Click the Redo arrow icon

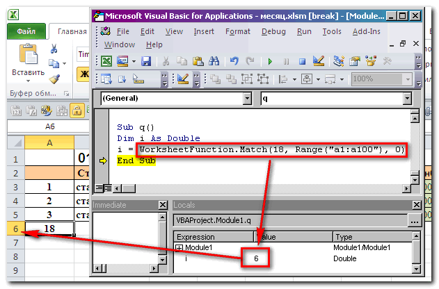point(250,61)
